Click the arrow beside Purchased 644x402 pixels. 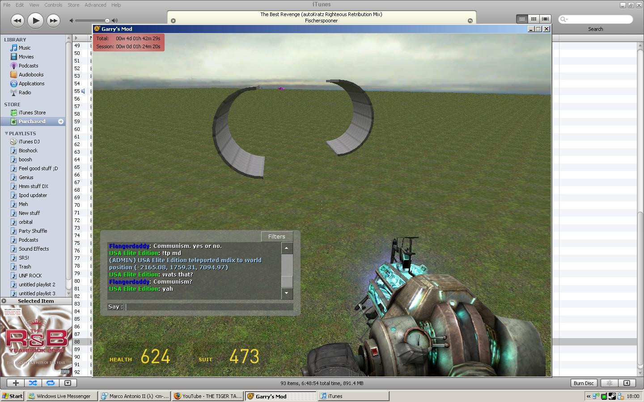pos(61,121)
